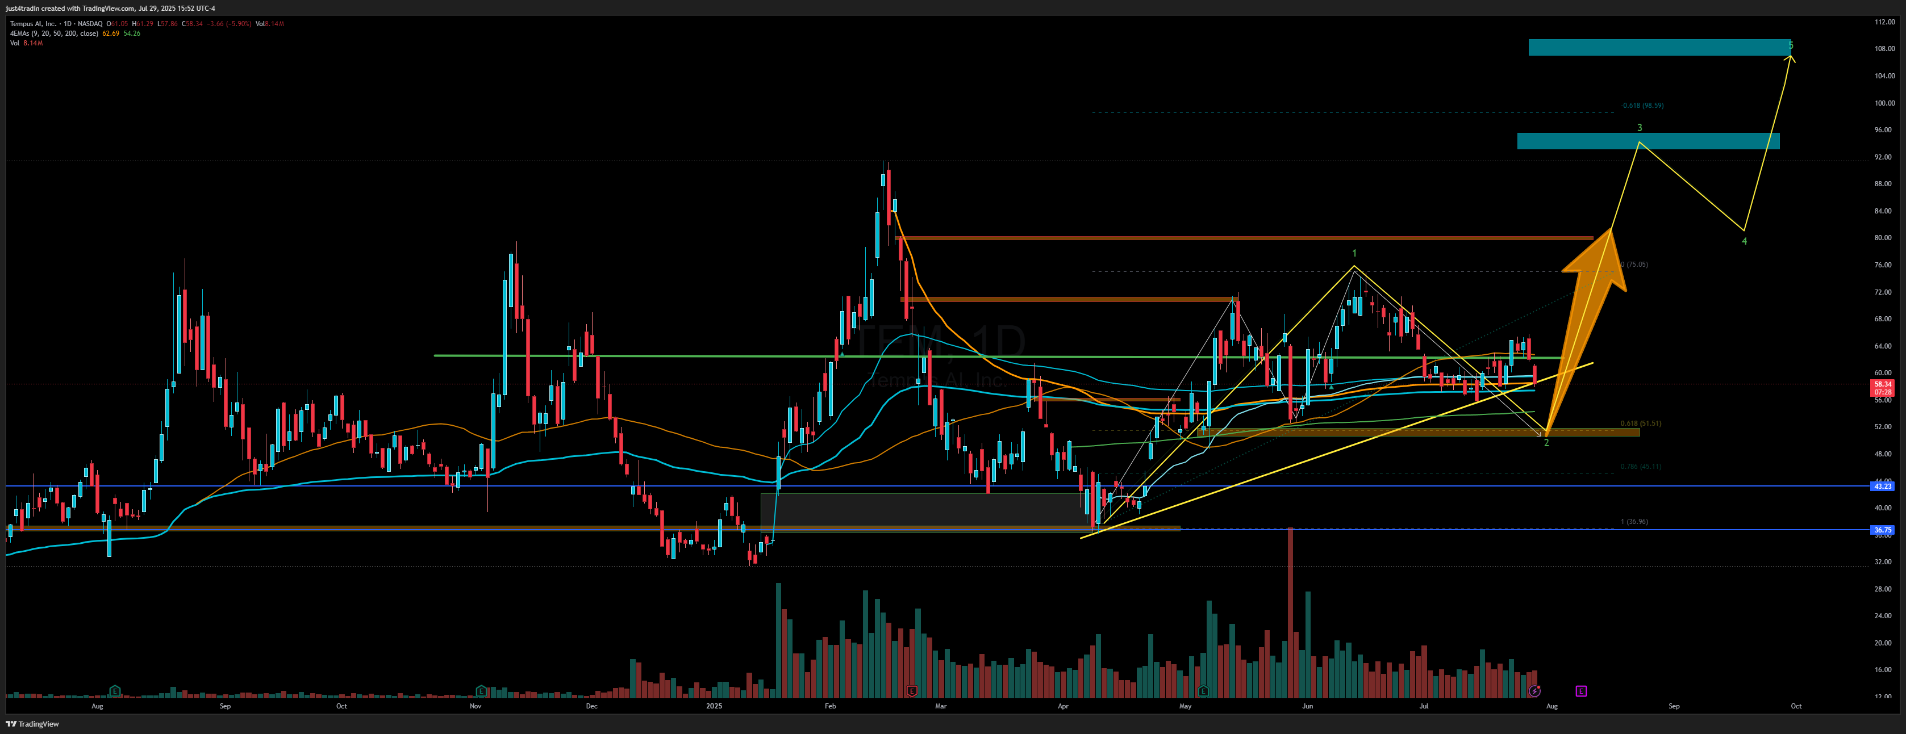This screenshot has width=1906, height=734.
Task: Click the 2025 label on time axis
Action: click(714, 706)
